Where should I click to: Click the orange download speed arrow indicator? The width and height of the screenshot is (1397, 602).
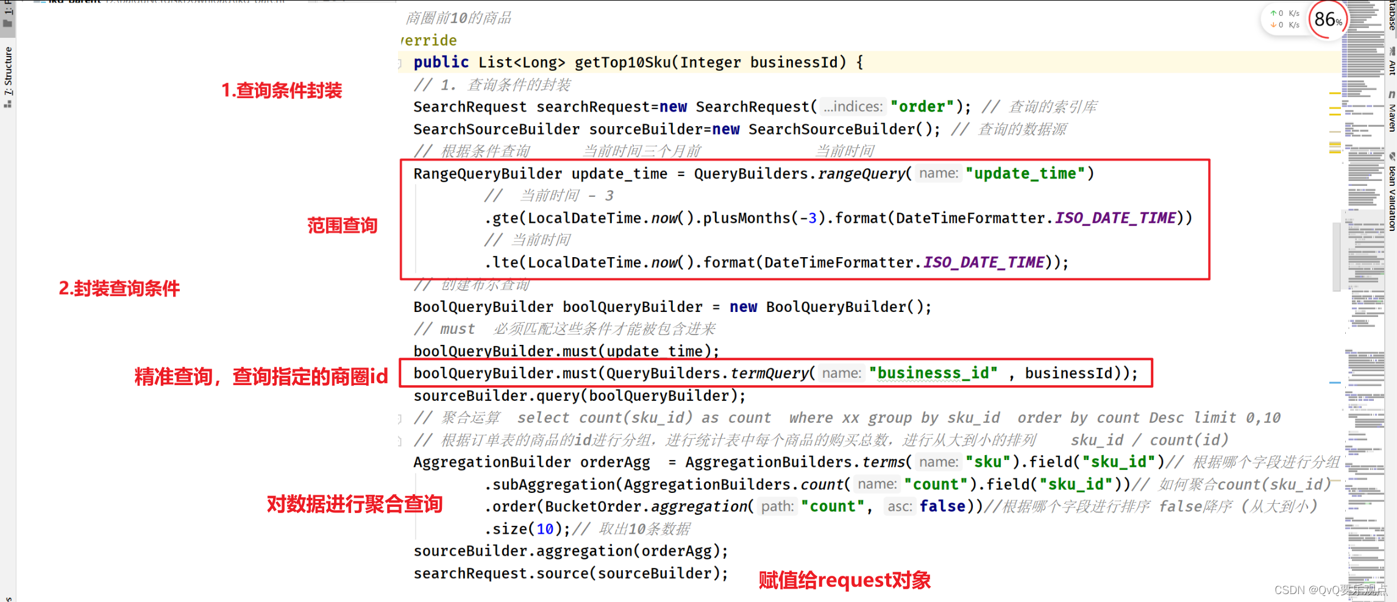pyautogui.click(x=1274, y=25)
